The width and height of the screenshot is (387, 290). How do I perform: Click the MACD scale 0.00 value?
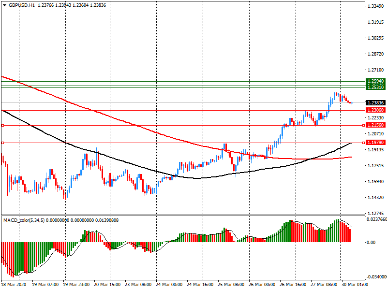pyautogui.click(x=371, y=243)
